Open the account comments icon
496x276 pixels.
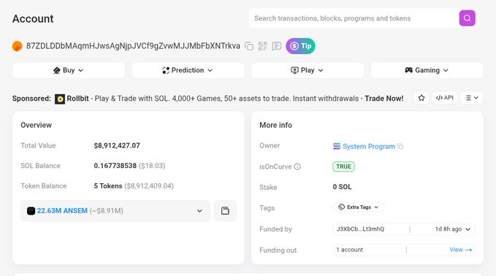pyautogui.click(x=276, y=46)
